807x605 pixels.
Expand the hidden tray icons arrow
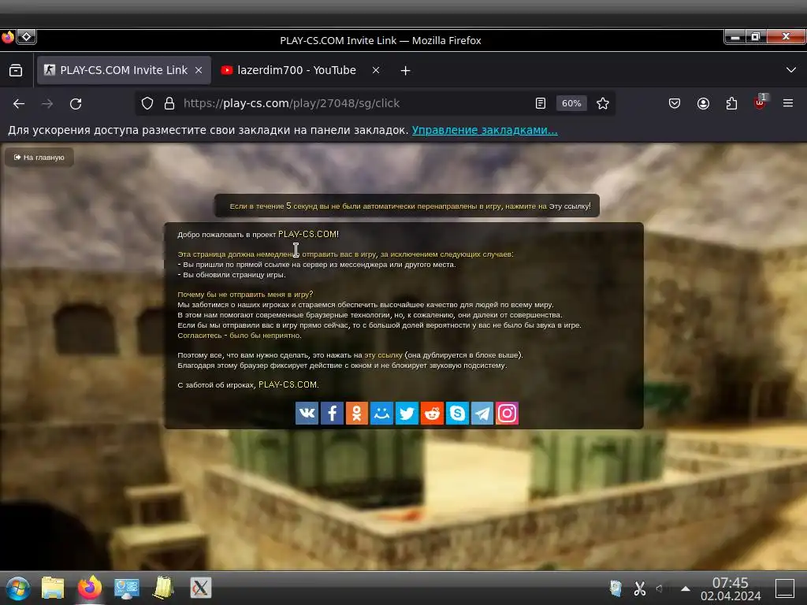tap(686, 588)
